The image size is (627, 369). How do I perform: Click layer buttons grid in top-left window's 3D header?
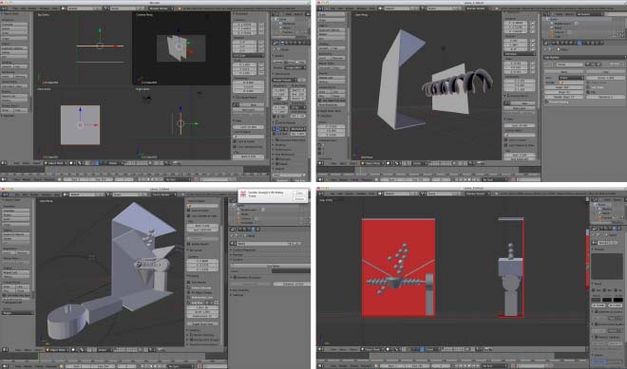(137, 163)
